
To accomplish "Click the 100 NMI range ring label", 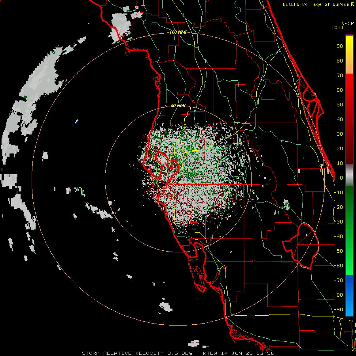I will 178,32.
